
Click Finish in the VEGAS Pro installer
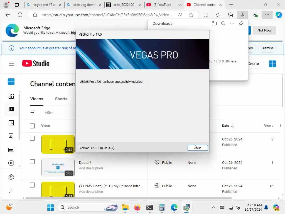tap(198, 148)
